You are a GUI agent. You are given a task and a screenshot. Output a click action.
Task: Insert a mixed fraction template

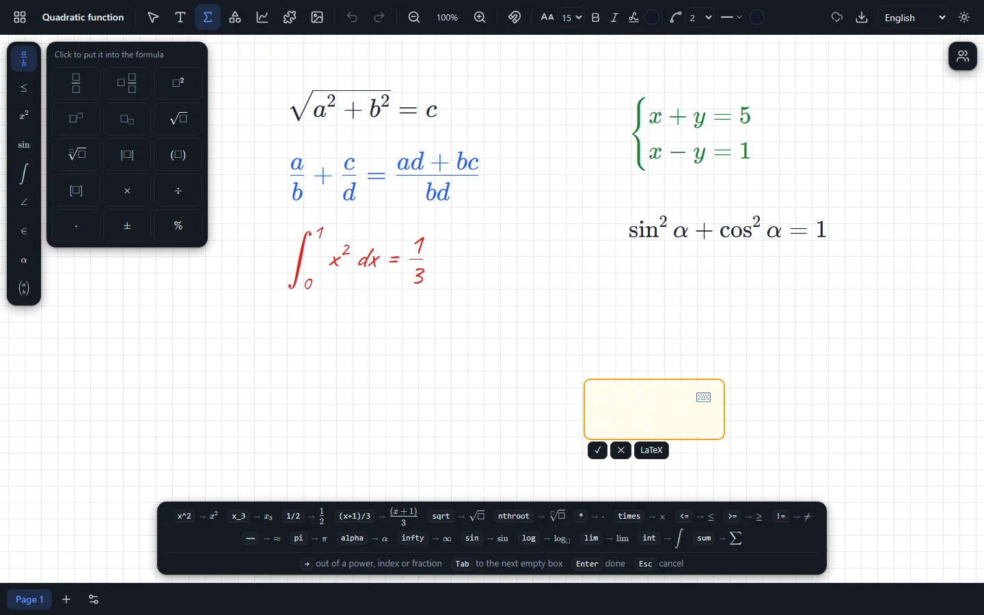coord(127,83)
